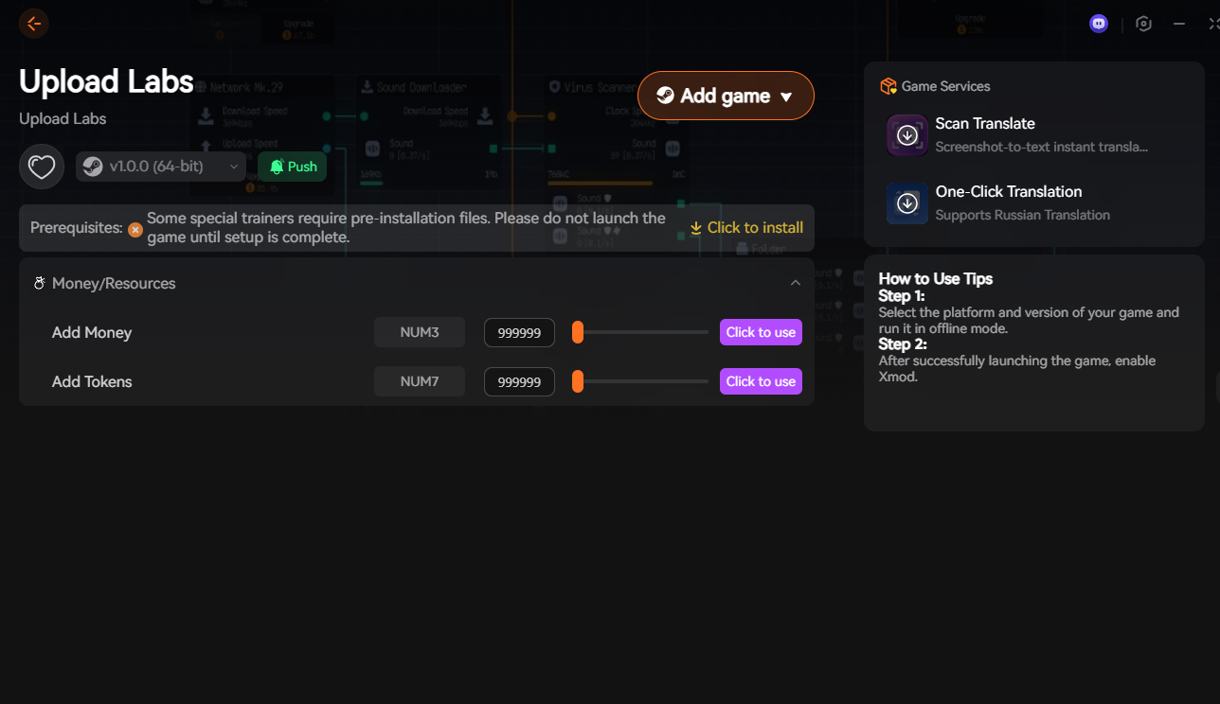Click the Add Money value input field

tap(519, 332)
